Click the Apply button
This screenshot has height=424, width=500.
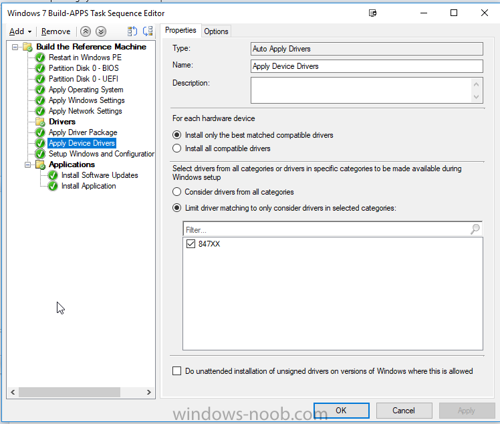[467, 410]
